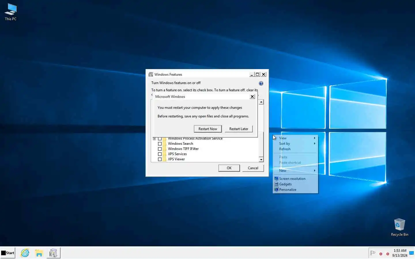Choose Refresh from the desktop context menu
This screenshot has width=415, height=259.
(295, 149)
